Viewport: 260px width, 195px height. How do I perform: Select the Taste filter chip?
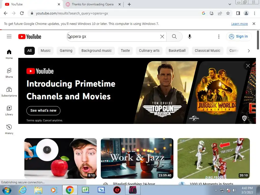125,51
